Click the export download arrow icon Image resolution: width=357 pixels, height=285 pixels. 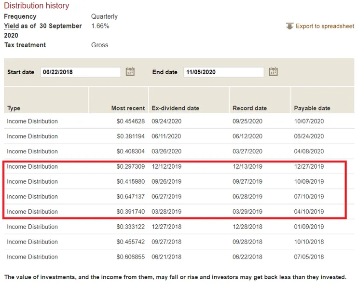[289, 26]
